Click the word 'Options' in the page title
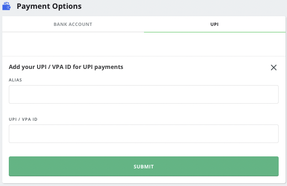This screenshot has height=186, width=287. pyautogui.click(x=67, y=6)
